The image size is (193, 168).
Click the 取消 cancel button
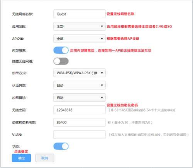44,158
